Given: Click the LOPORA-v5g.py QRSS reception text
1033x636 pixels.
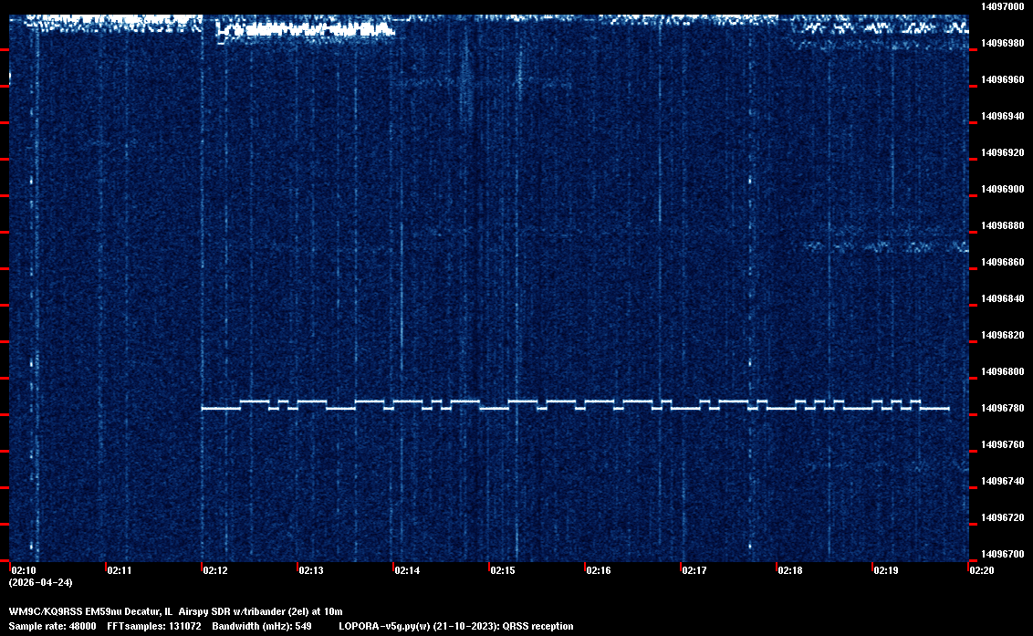Looking at the screenshot, I should [x=456, y=626].
